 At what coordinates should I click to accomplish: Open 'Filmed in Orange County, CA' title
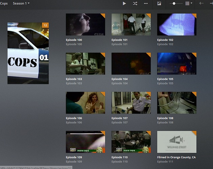[x=176, y=157]
